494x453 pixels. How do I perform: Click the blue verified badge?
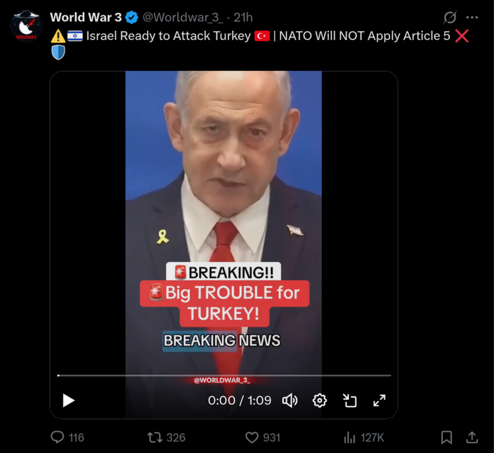tap(132, 17)
